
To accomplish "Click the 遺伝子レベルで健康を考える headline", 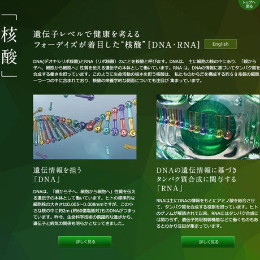I will pos(86,34).
